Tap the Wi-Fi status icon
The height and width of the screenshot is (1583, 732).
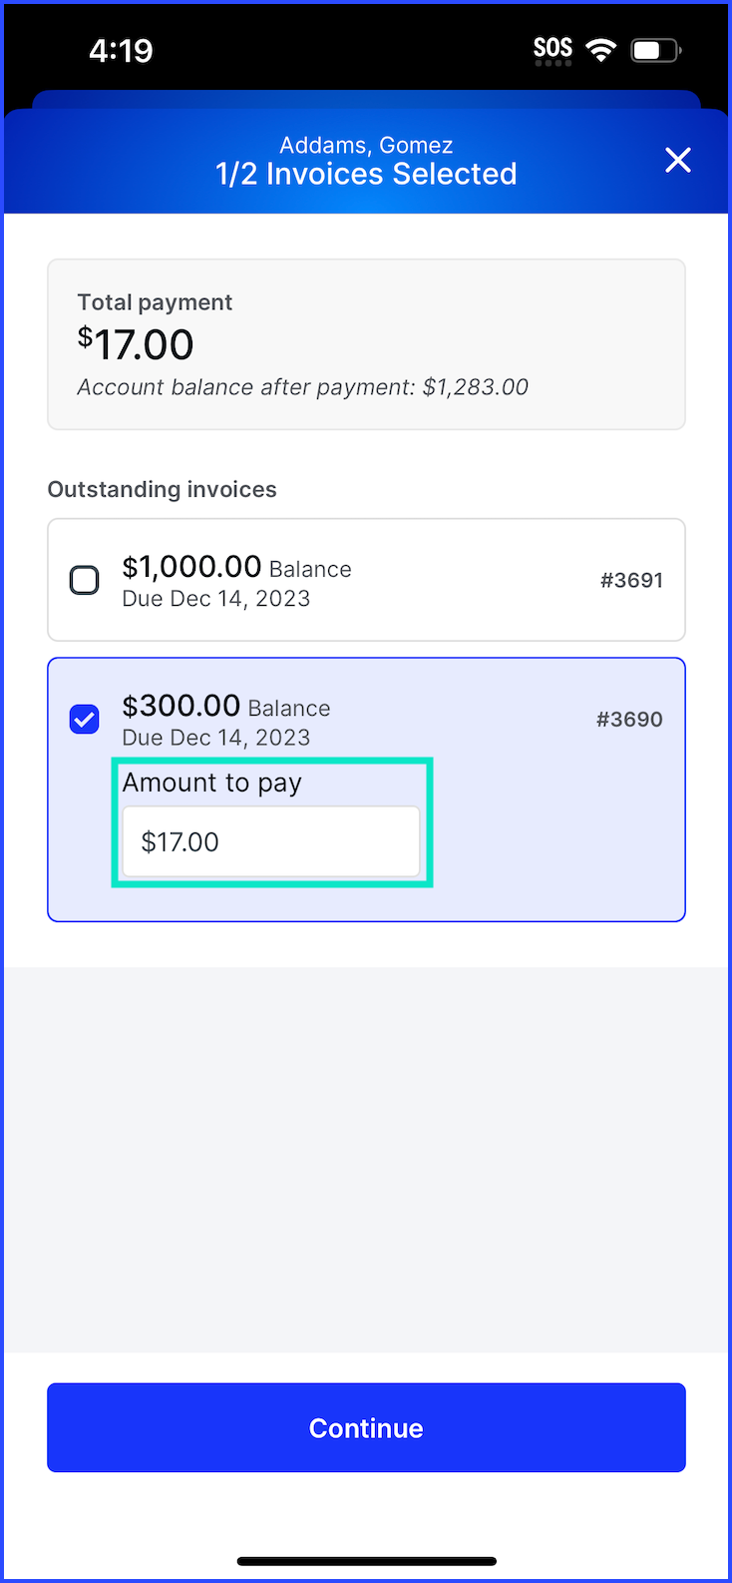pyautogui.click(x=601, y=50)
